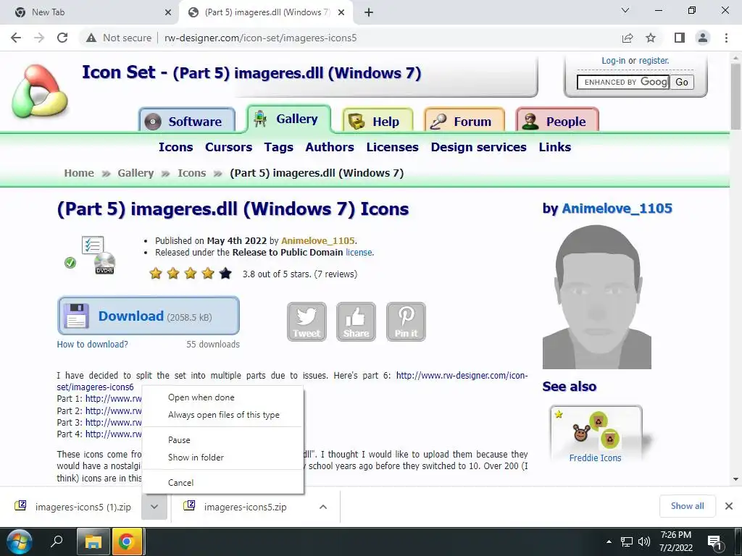
Task: Open the Software tab
Action: [187, 121]
